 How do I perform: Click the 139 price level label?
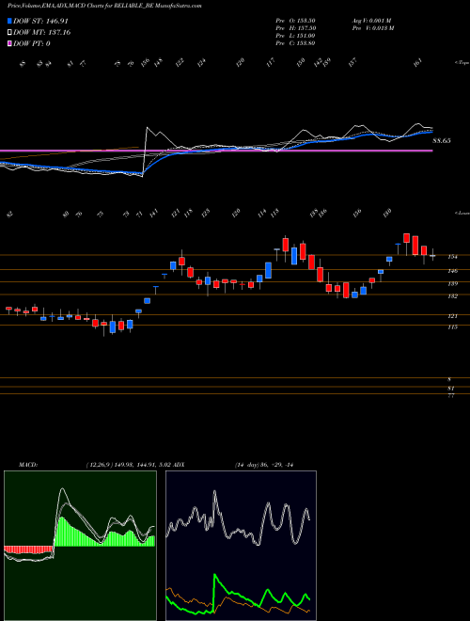[x=453, y=283]
